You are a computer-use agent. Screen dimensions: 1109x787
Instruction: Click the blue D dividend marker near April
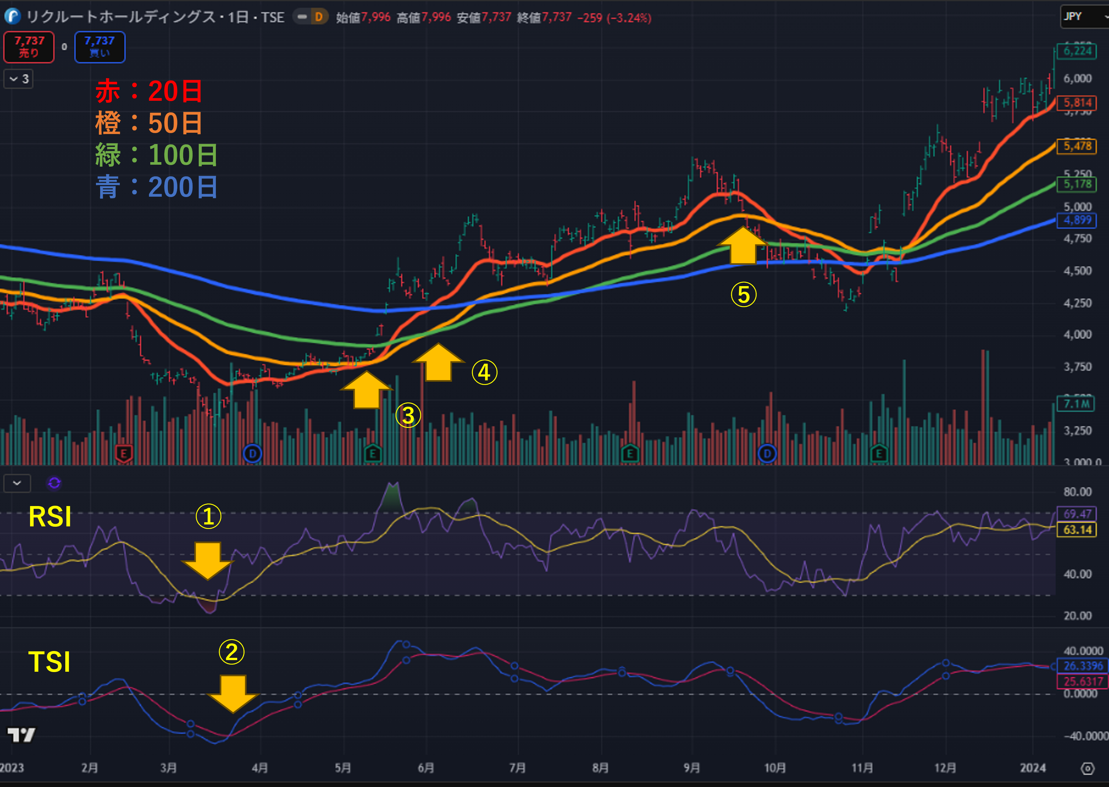pyautogui.click(x=252, y=454)
